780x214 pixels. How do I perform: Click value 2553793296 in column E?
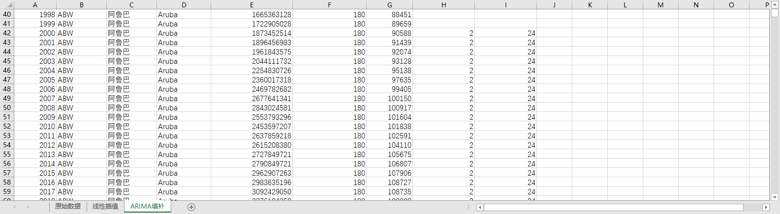pyautogui.click(x=251, y=117)
